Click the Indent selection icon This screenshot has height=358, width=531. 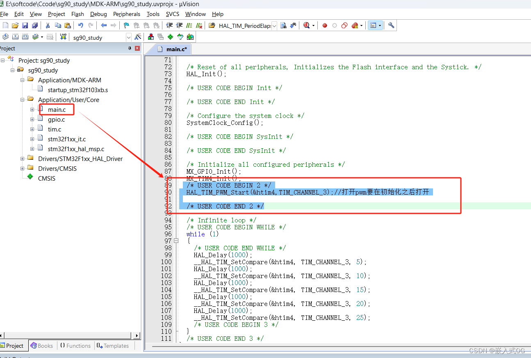[169, 25]
